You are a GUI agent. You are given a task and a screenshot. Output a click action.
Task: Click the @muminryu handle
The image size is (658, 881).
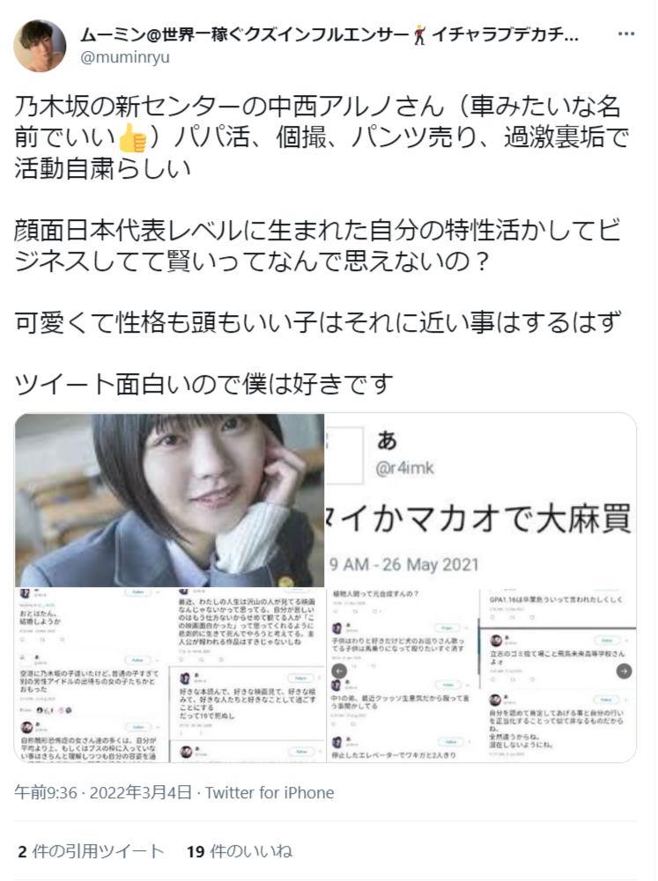coord(125,57)
